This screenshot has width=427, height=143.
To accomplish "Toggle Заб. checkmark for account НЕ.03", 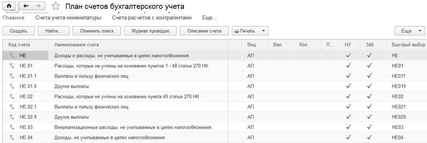I will (x=369, y=127).
